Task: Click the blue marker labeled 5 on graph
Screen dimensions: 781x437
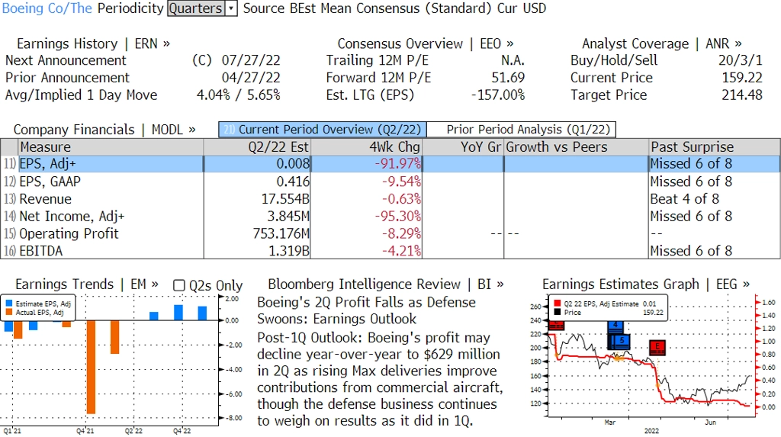Action: [x=621, y=342]
